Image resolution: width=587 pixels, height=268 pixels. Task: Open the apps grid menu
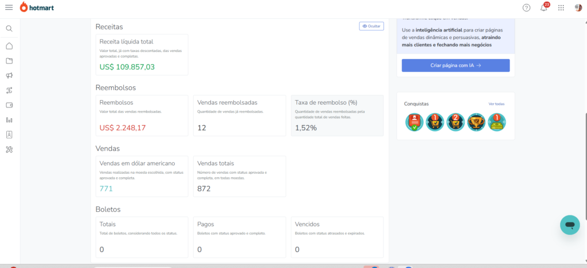coord(561,7)
